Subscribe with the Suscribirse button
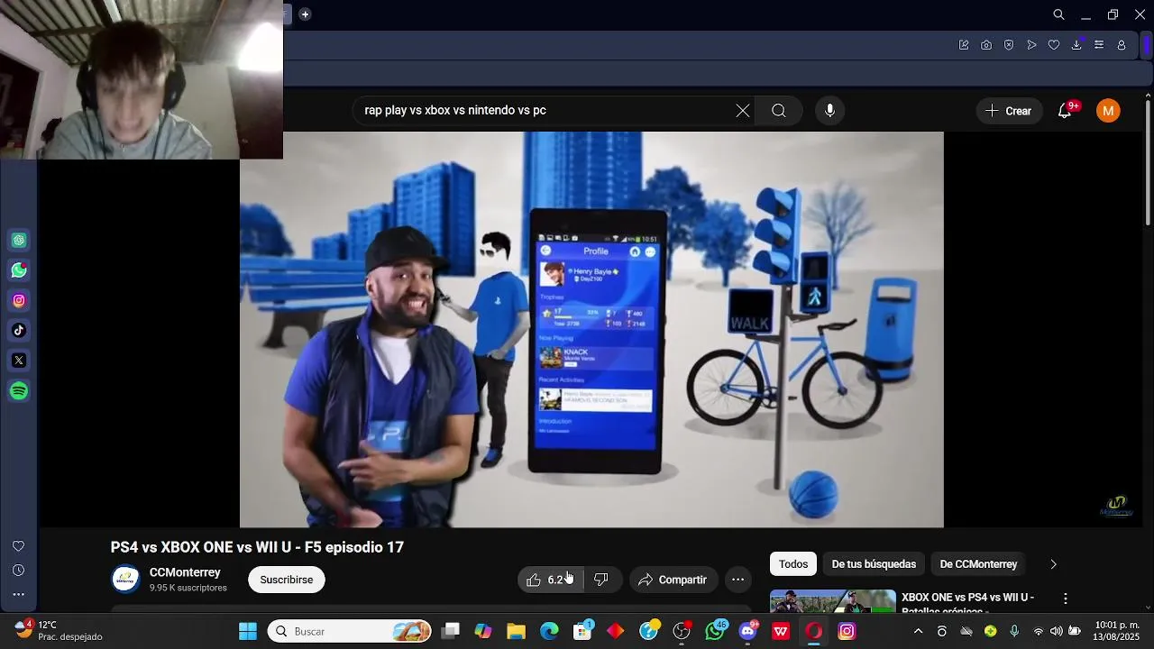Image resolution: width=1154 pixels, height=649 pixels. [287, 580]
